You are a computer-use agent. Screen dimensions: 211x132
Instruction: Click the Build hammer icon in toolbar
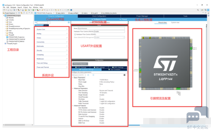pyautogui.click(x=19, y=10)
